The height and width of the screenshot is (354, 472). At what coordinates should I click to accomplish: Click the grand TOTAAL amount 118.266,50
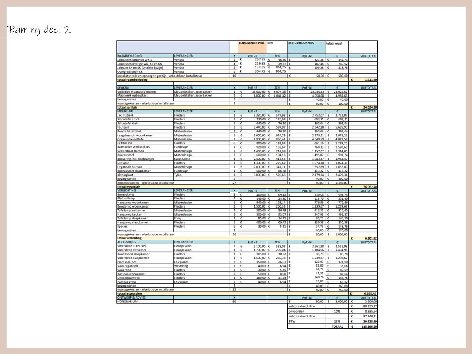coord(363,326)
